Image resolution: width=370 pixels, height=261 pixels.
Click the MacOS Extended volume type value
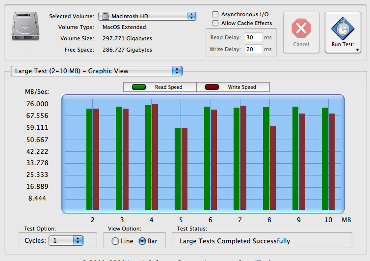click(x=124, y=27)
